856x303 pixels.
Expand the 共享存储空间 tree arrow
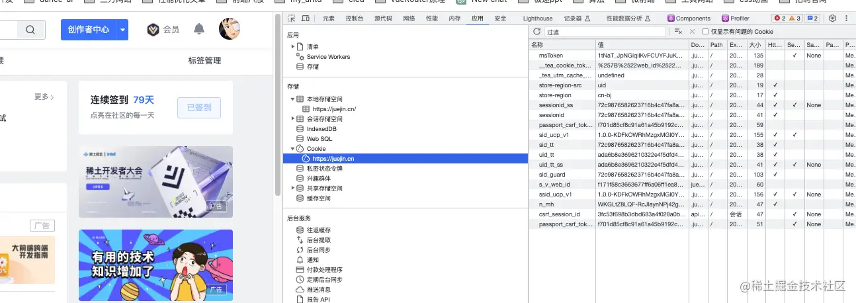(x=293, y=189)
